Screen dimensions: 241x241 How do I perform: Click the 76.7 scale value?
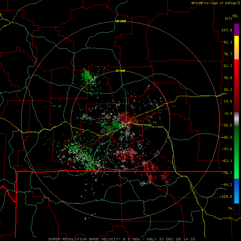click(x=228, y=54)
